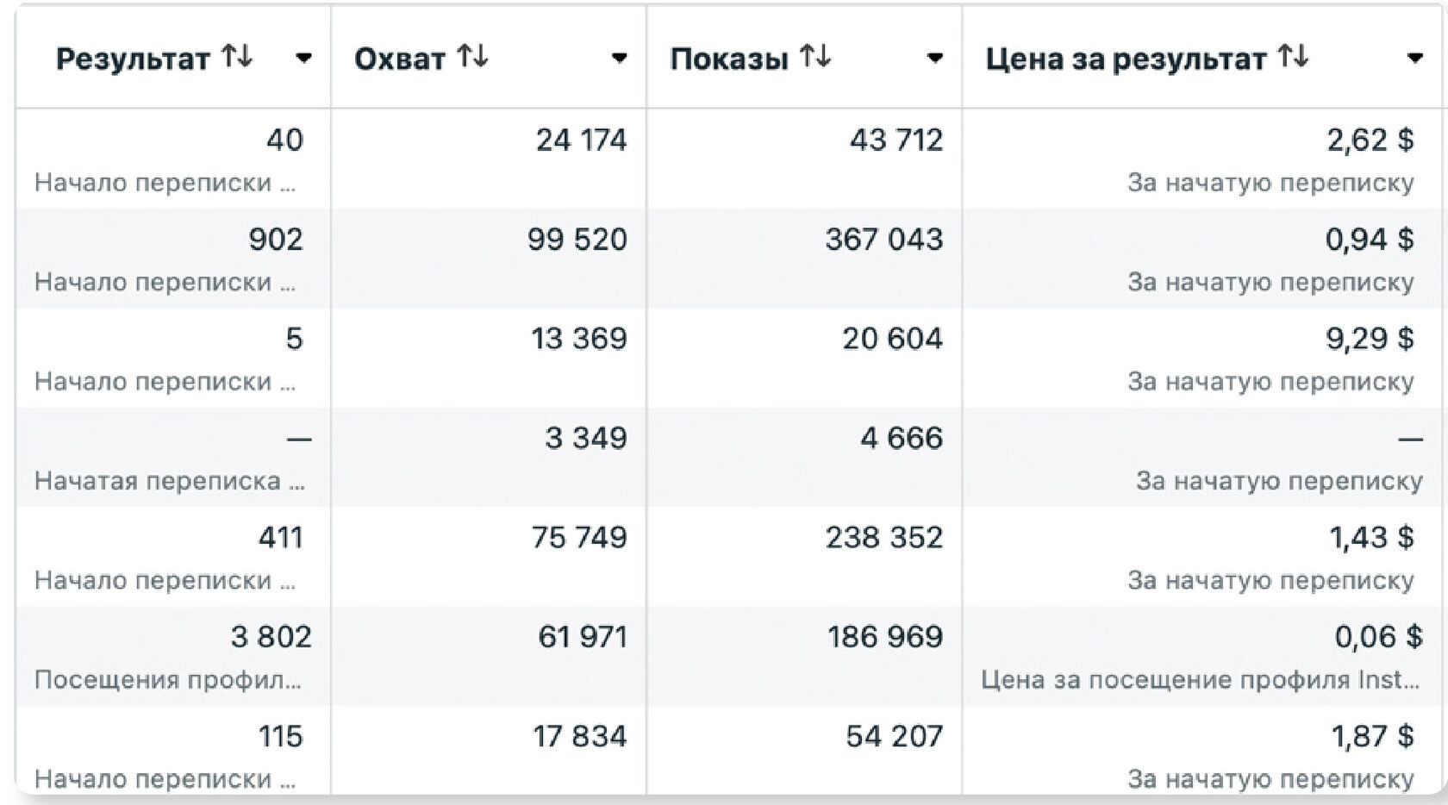Click Начатая переписка result label
Screen dimensions: 1448x805
[170, 481]
